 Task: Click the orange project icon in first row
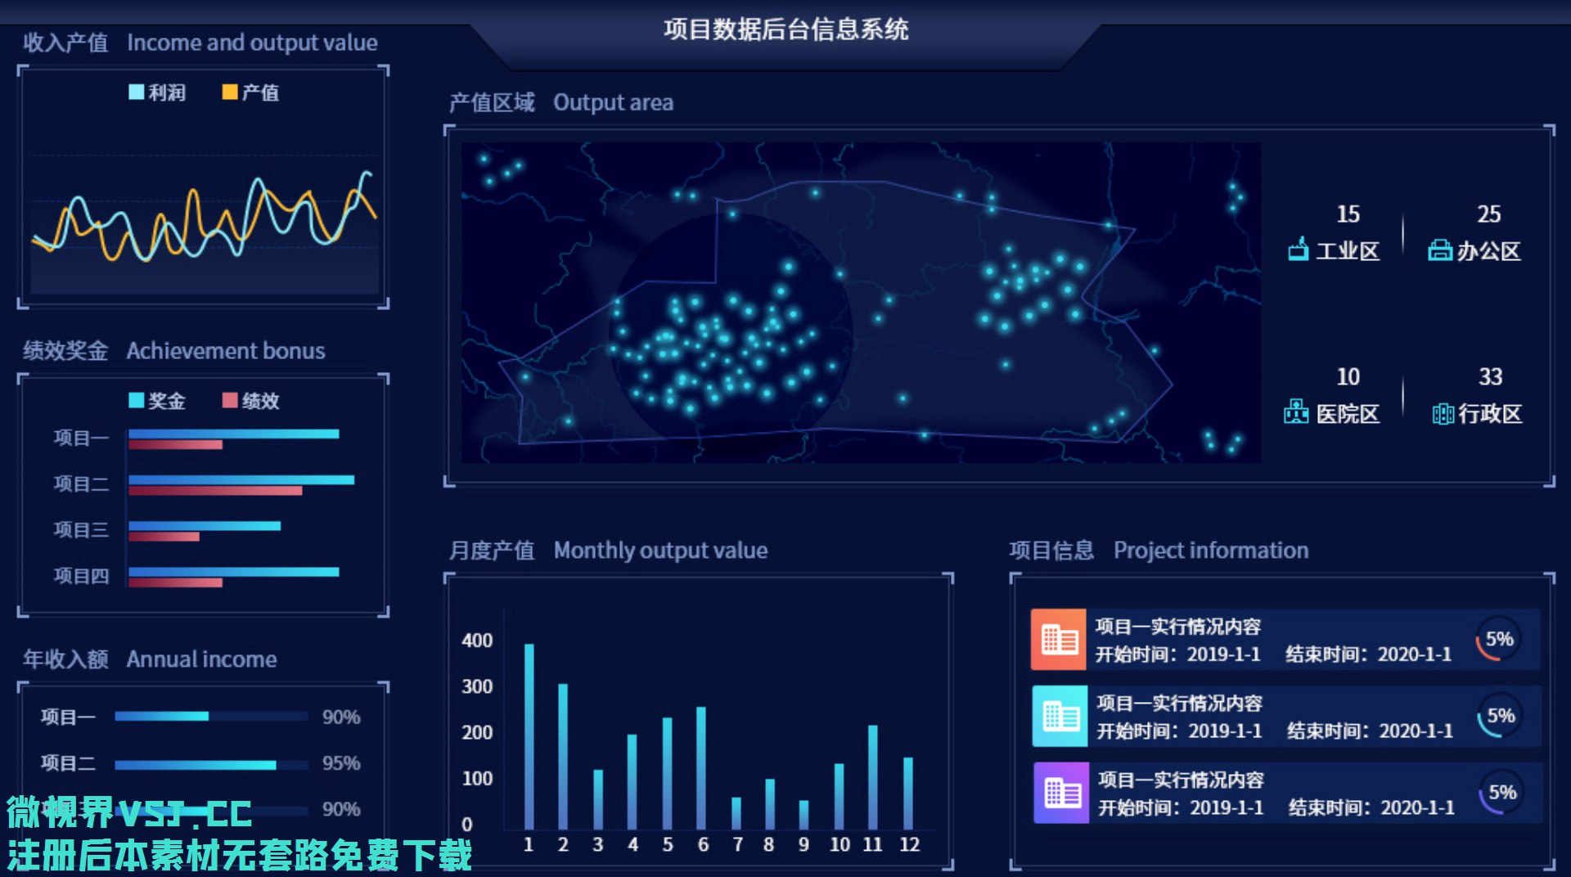pos(1059,639)
